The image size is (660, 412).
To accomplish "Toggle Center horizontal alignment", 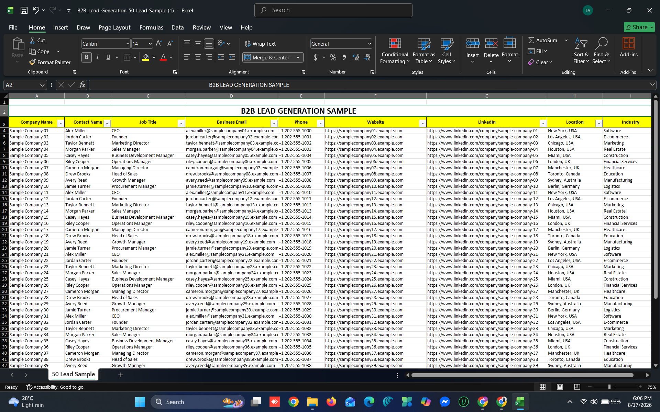I will [x=198, y=57].
